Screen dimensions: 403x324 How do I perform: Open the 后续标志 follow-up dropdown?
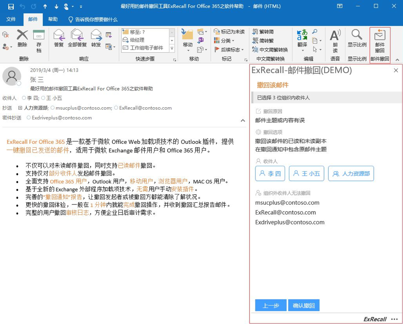(229, 49)
